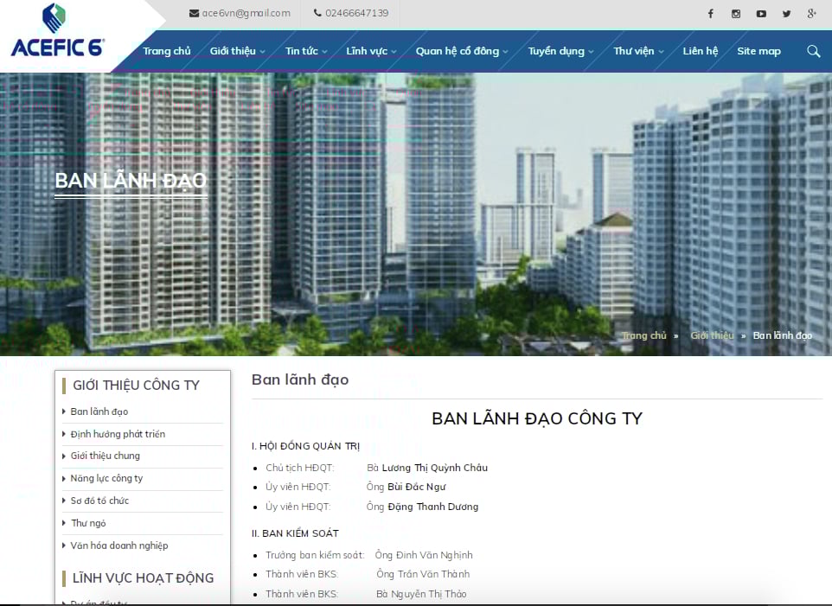Select the Trang chủ menu item
This screenshot has height=606, width=832.
pyautogui.click(x=166, y=51)
